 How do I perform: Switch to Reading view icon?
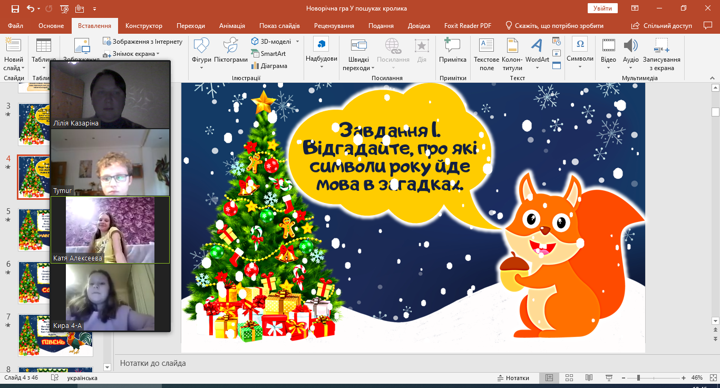[x=589, y=378]
